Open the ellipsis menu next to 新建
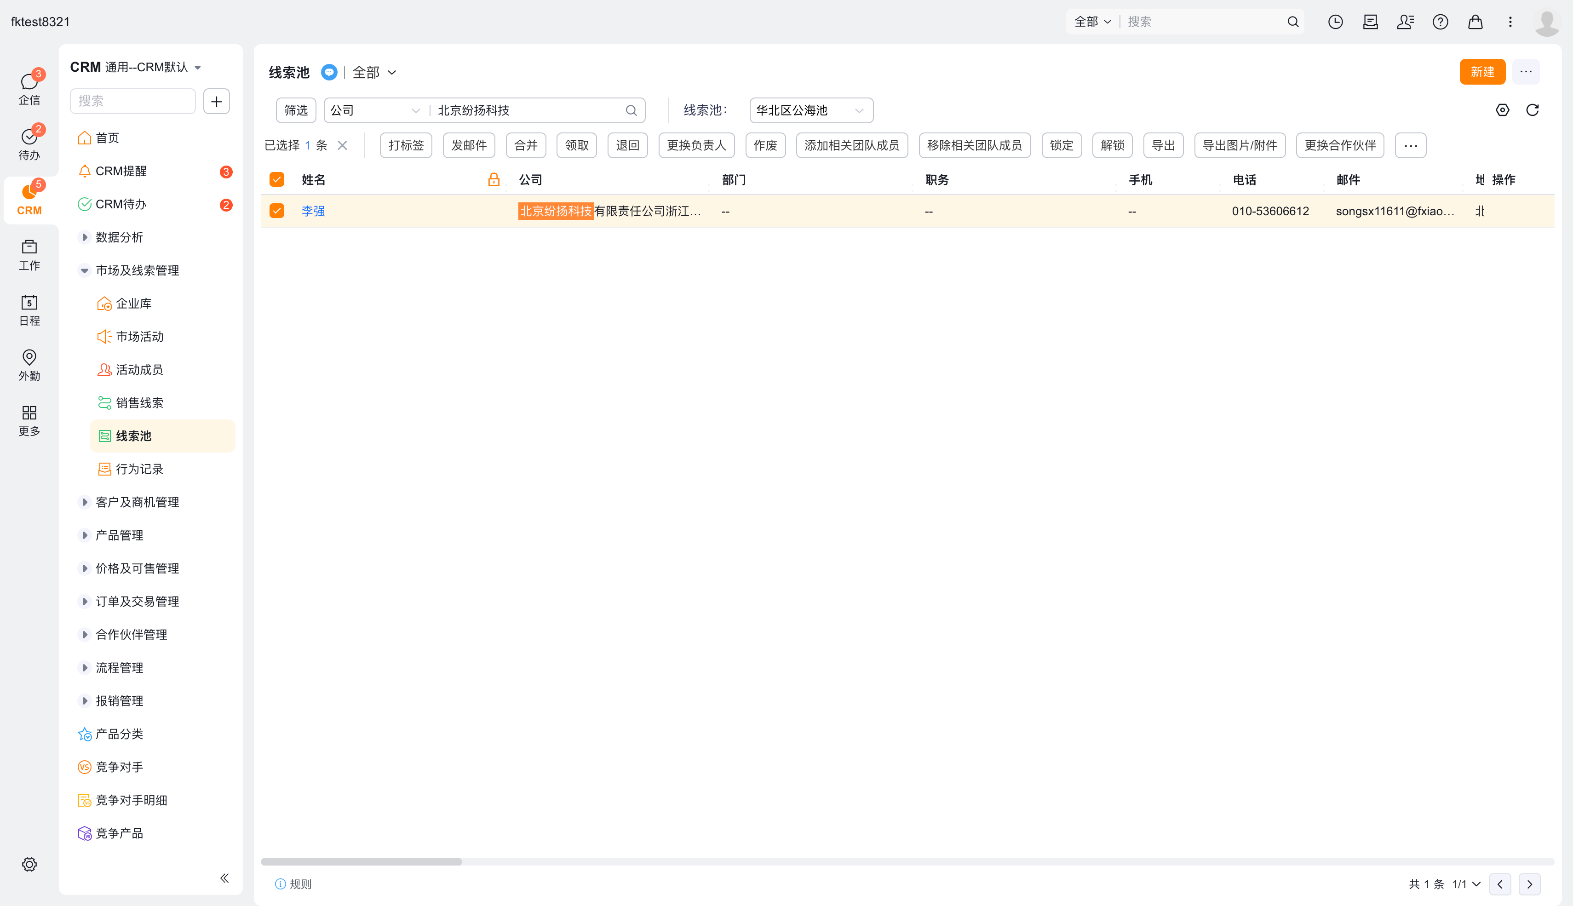Screen dimensions: 1573x906 point(1526,72)
